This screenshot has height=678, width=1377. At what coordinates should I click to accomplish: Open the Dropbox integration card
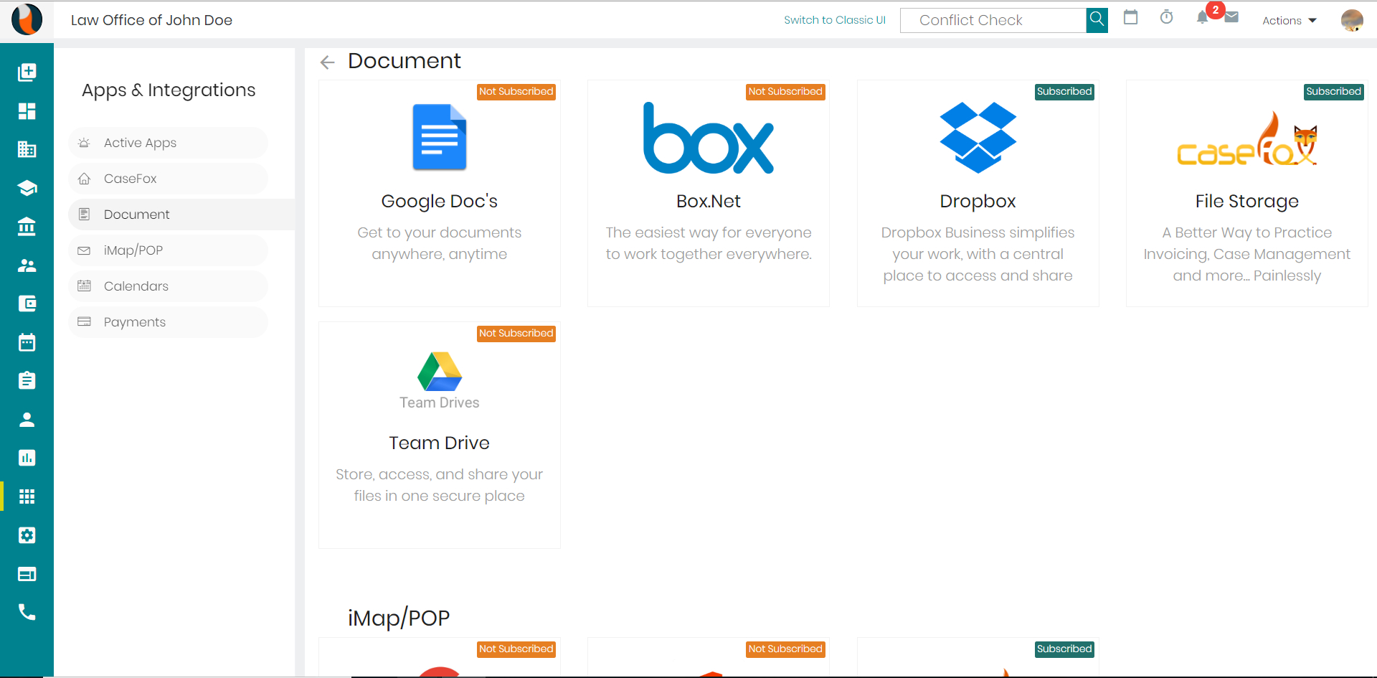978,194
